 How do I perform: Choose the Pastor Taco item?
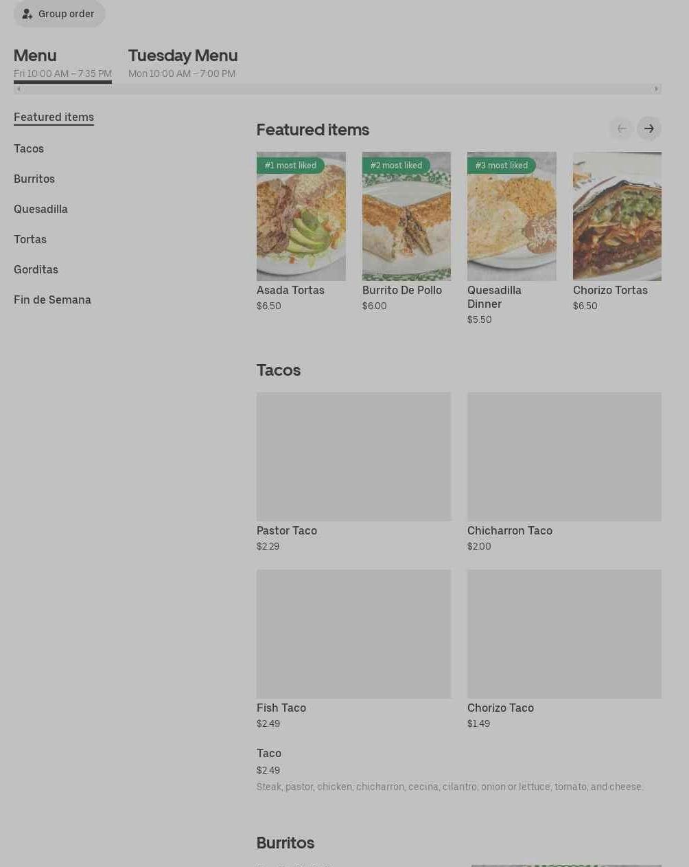coord(353,457)
